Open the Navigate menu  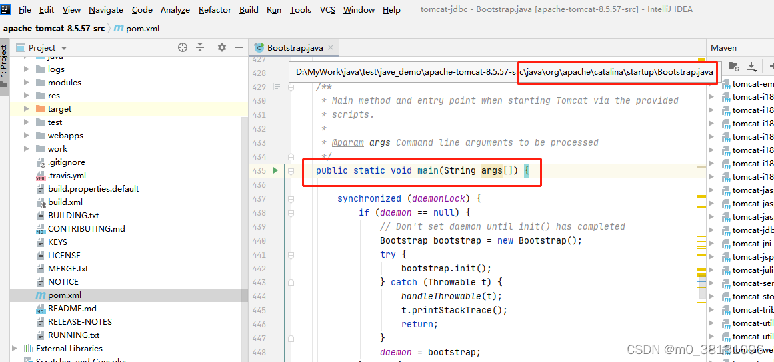pyautogui.click(x=105, y=10)
